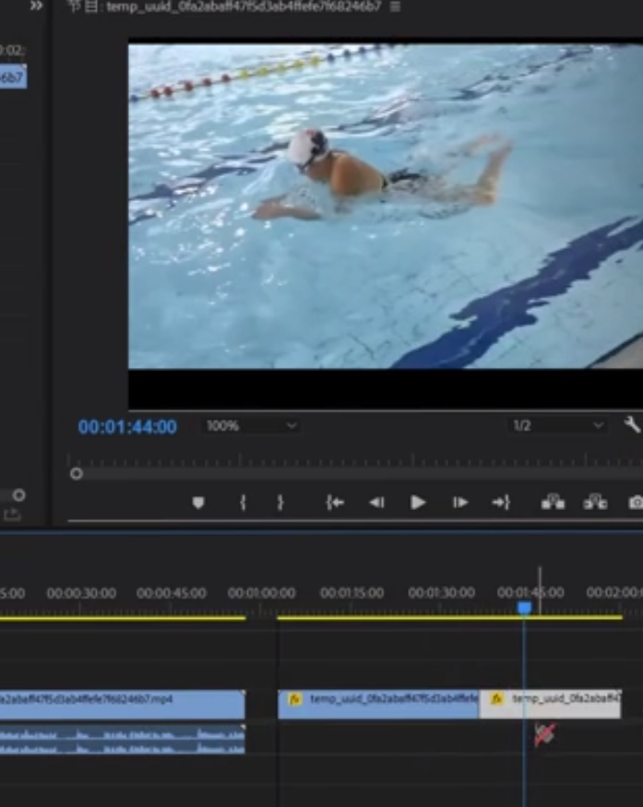The width and height of the screenshot is (643, 807).
Task: Export frame with the camera icon
Action: (636, 503)
